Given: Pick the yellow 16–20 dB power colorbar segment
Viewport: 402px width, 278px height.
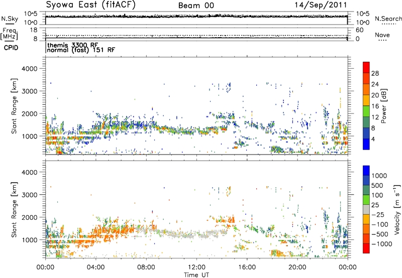Looking at the screenshot, I should [x=366, y=100].
